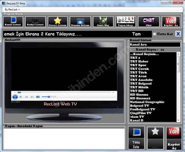
Task: Select İslam TV channel
Action: click(x=153, y=117)
